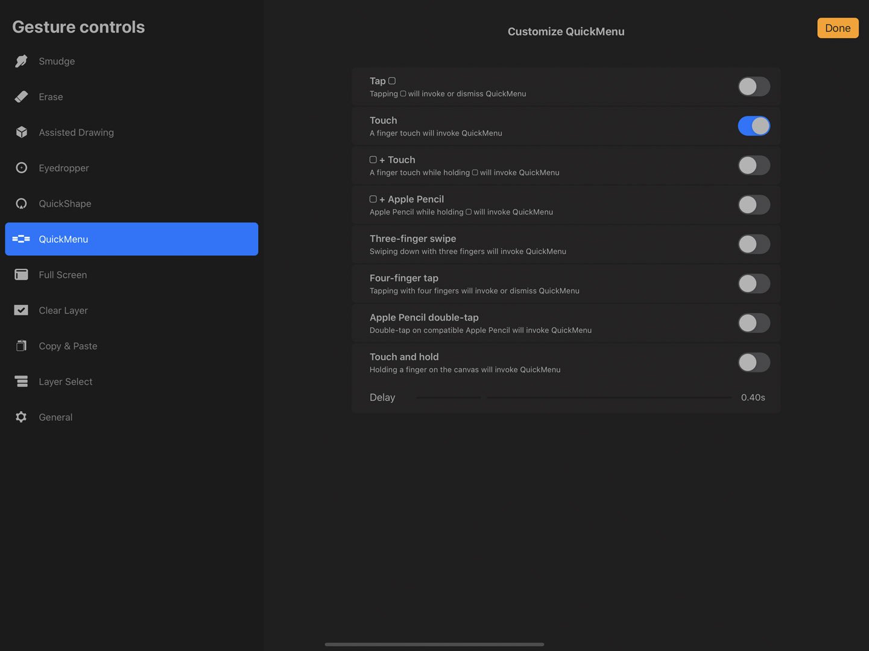The image size is (869, 651).
Task: Click the Layer Select layers icon
Action: pos(21,381)
